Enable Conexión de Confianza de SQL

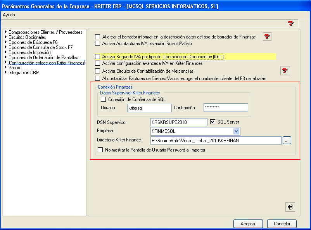[103, 99]
